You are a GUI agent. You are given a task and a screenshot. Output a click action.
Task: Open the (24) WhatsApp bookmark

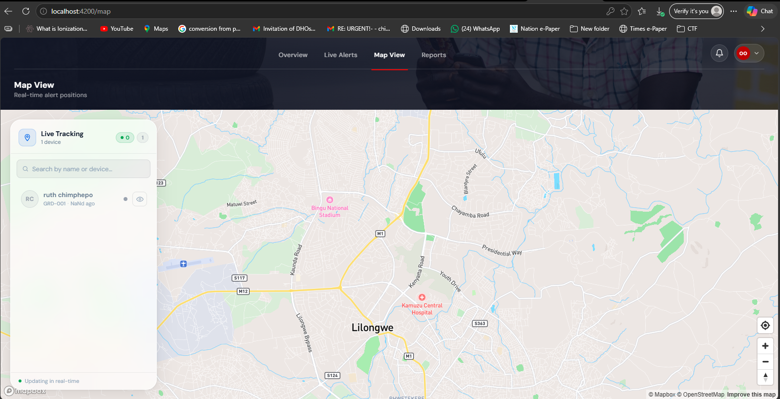pyautogui.click(x=475, y=29)
